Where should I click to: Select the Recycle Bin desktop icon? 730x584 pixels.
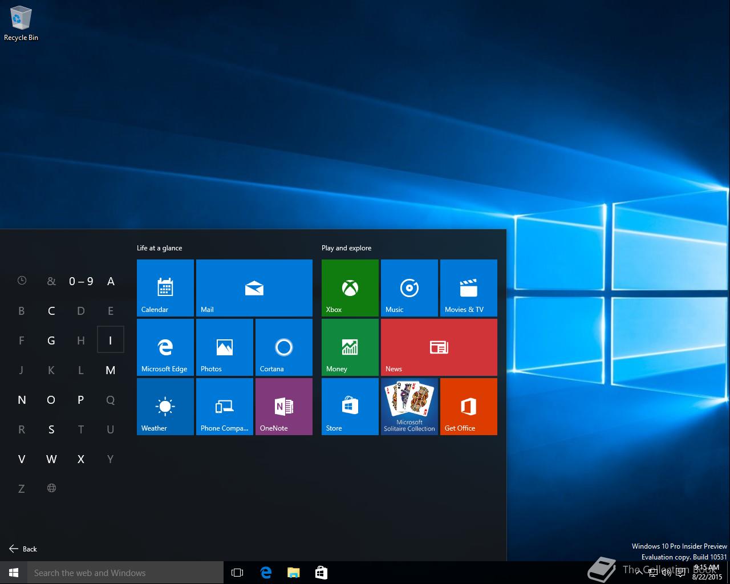pos(21,24)
